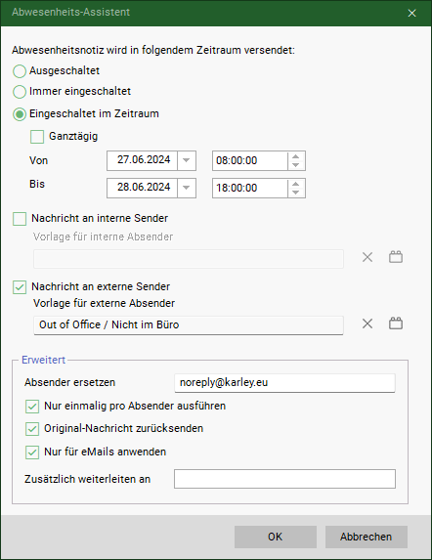Clear the external sender template with X icon
This screenshot has width=432, height=560.
coord(367,323)
